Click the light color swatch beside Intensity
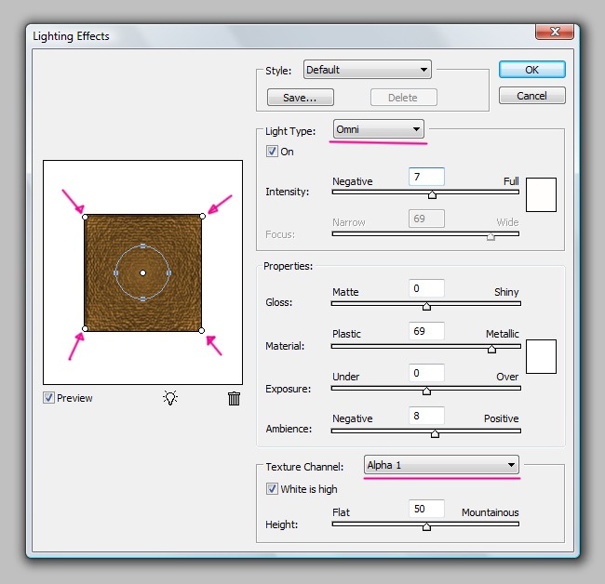 click(541, 193)
